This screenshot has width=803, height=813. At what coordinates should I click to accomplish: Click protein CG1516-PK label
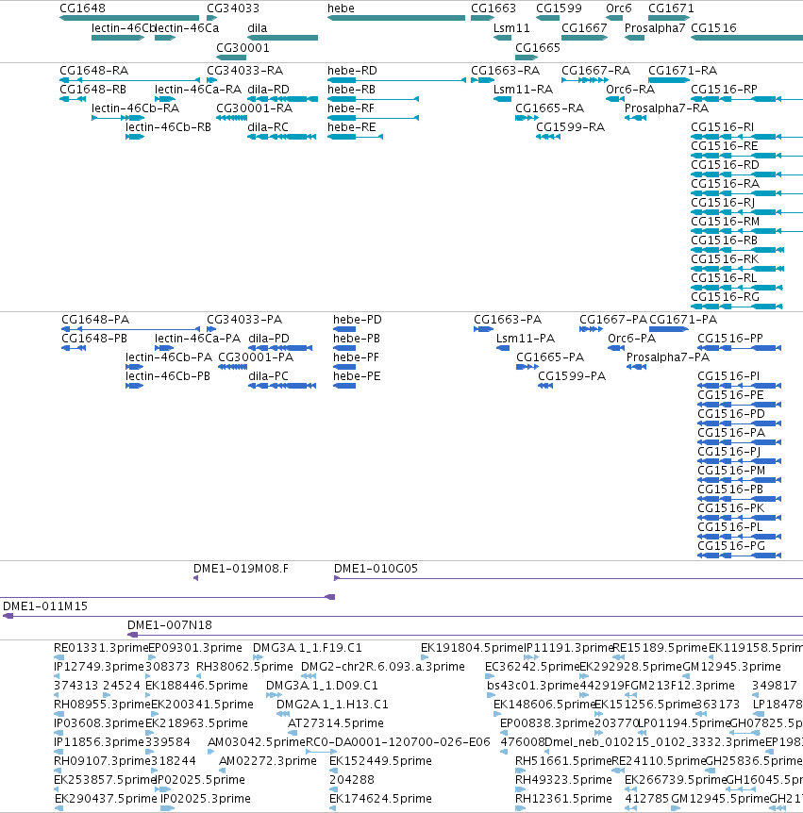point(730,508)
